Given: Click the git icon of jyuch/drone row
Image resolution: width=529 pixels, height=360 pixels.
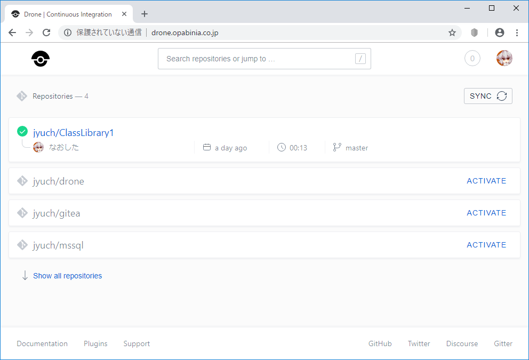Looking at the screenshot, I should pyautogui.click(x=22, y=181).
